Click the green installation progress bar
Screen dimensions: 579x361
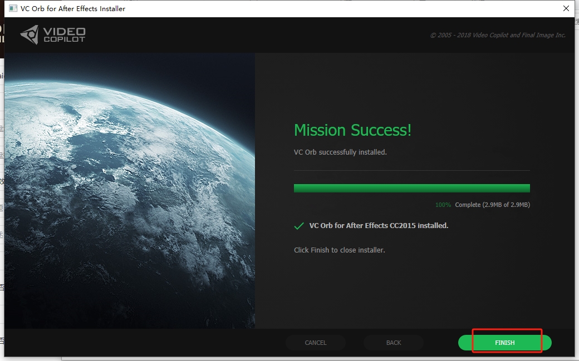point(412,188)
